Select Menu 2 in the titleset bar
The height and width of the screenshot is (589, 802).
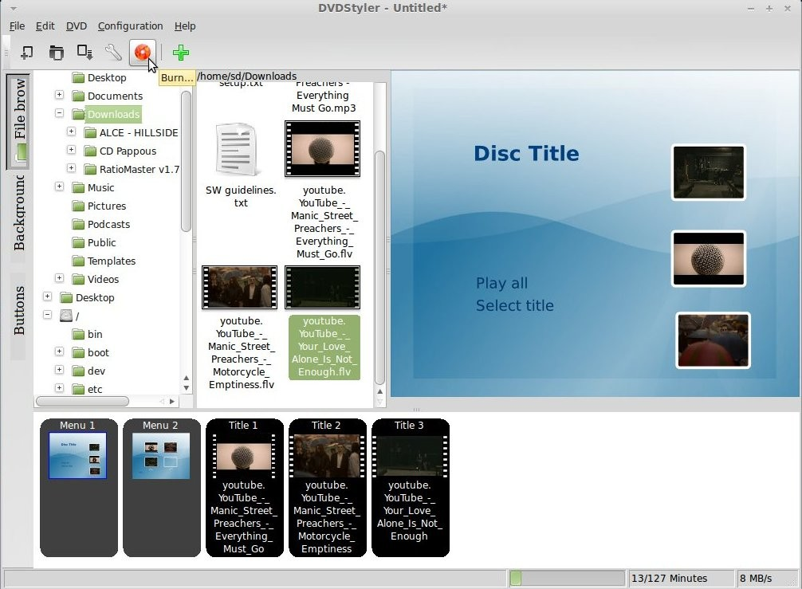tap(162, 488)
